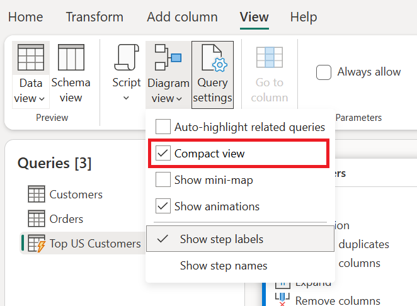Choose Show step labels menu item
417x306 pixels.
click(x=221, y=239)
